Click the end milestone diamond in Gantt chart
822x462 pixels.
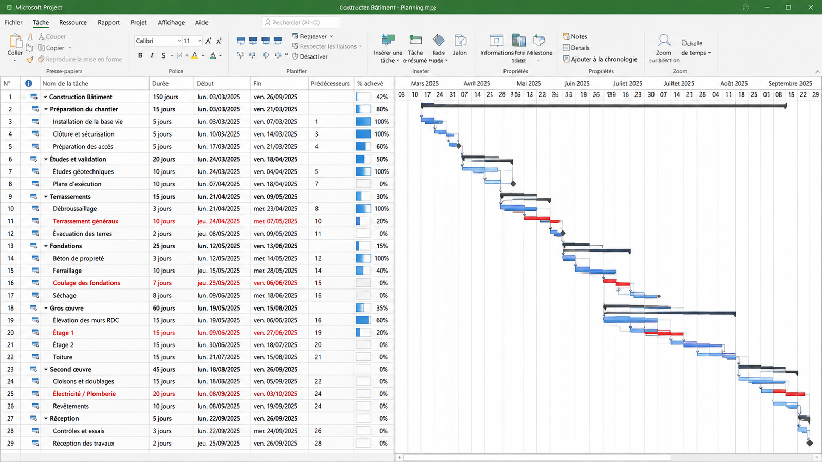coord(810,443)
